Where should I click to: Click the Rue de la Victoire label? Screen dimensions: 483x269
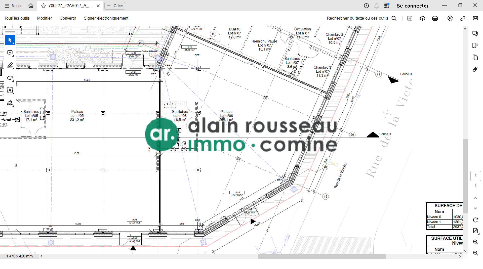tap(340, 175)
